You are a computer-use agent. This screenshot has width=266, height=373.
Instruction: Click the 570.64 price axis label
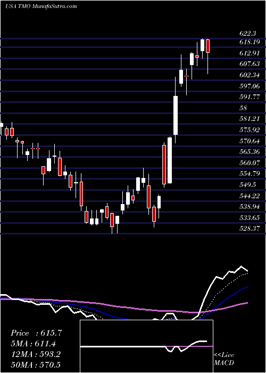tap(250, 141)
